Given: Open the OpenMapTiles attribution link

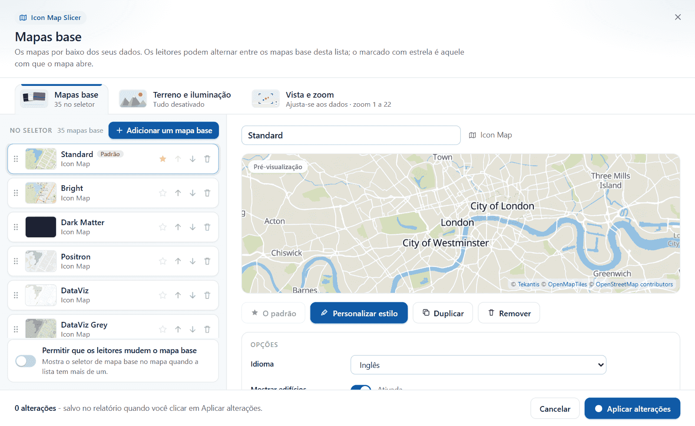Looking at the screenshot, I should coord(567,285).
